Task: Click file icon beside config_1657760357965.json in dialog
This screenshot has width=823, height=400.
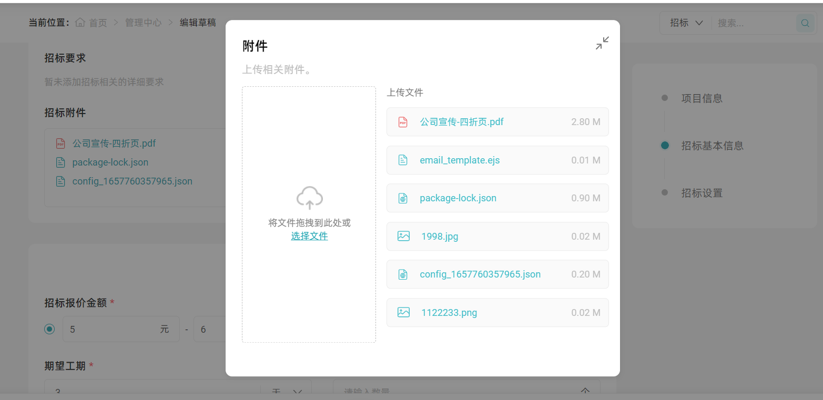Action: [403, 274]
